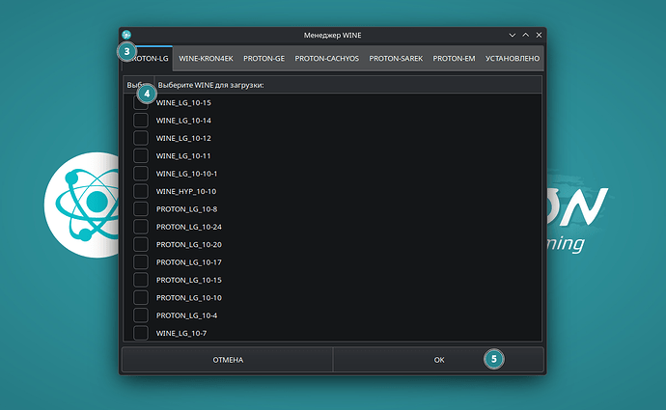Select the PROTON-CACHYOS tab

326,58
